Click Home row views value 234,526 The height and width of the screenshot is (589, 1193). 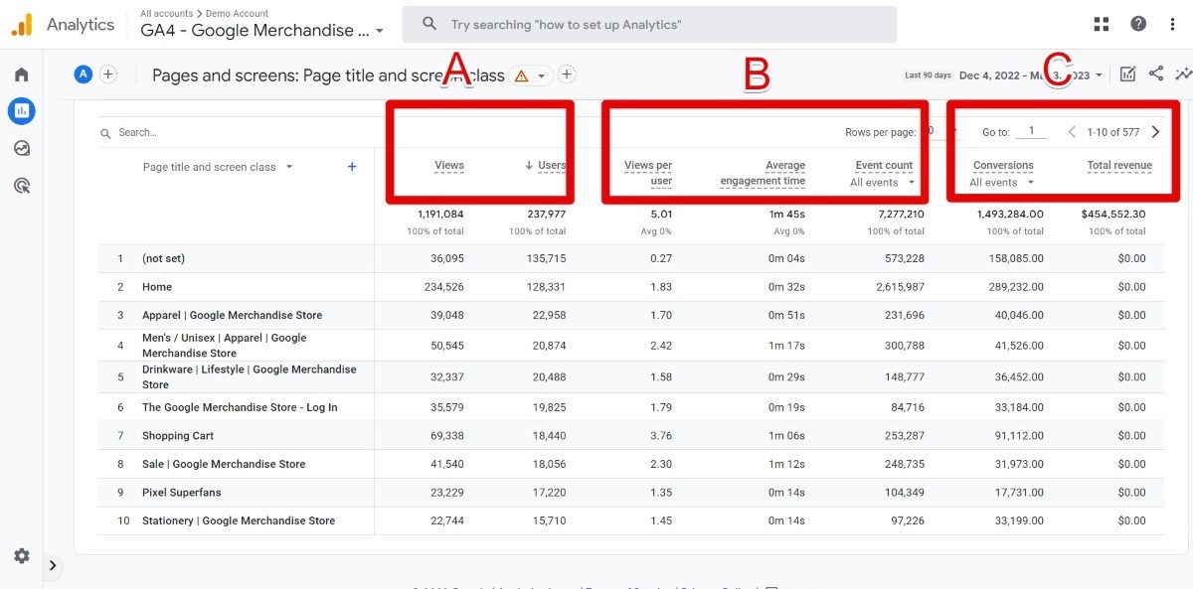click(x=443, y=287)
